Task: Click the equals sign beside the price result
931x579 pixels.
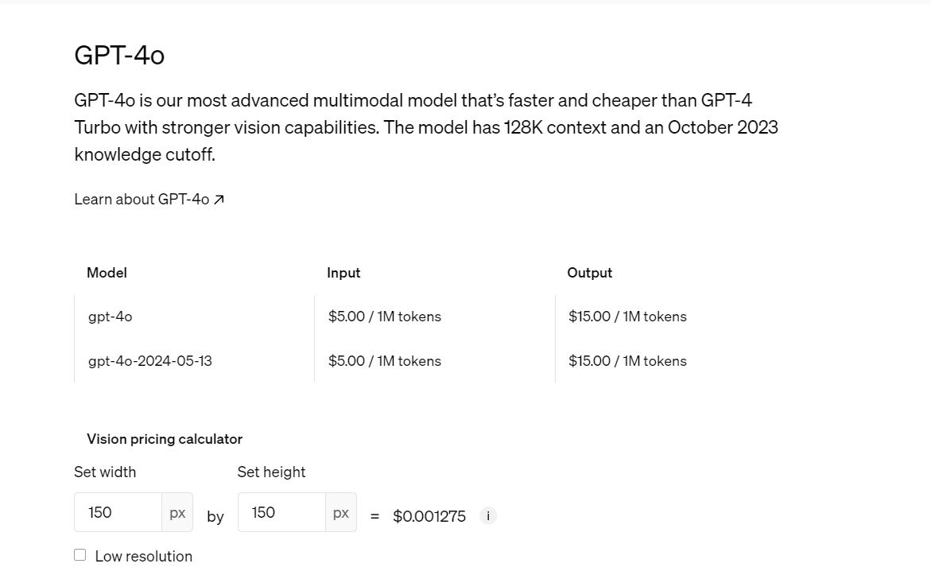Action: (374, 516)
